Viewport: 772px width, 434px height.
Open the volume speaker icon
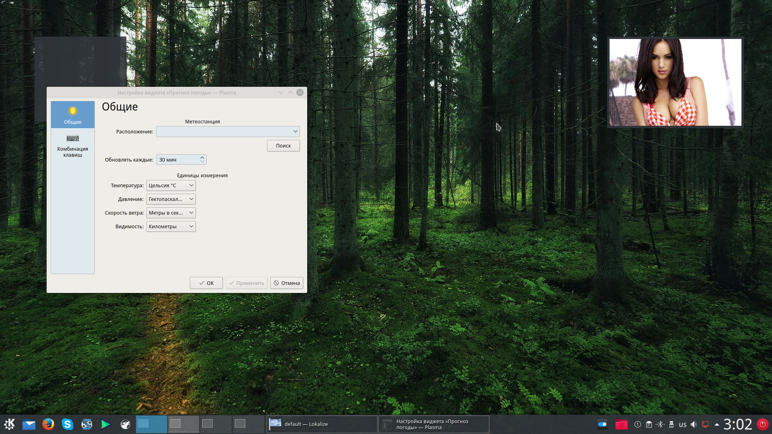694,424
